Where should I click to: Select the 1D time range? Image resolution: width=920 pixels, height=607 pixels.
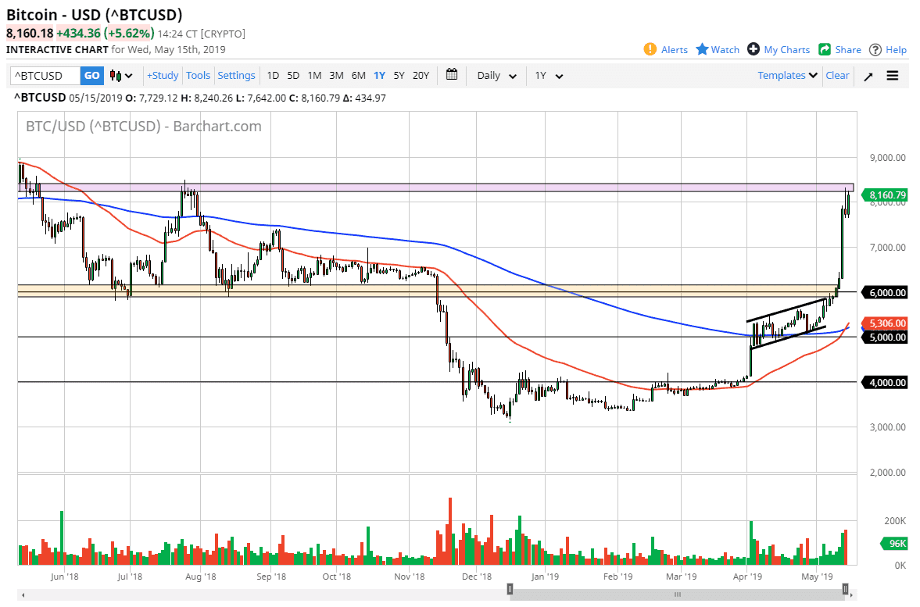pyautogui.click(x=273, y=76)
